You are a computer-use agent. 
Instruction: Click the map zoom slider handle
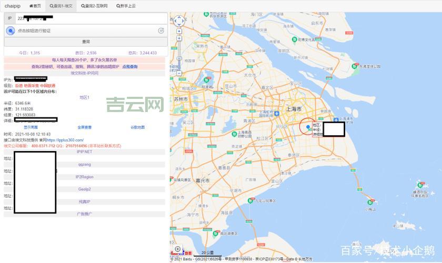[179, 58]
